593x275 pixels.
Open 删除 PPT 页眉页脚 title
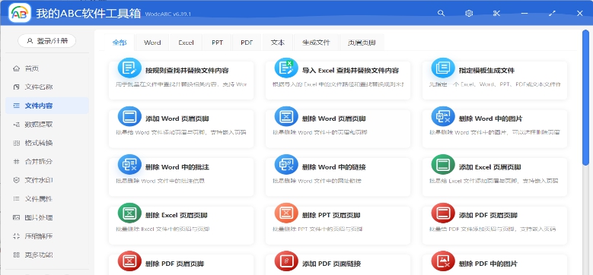[x=331, y=216]
